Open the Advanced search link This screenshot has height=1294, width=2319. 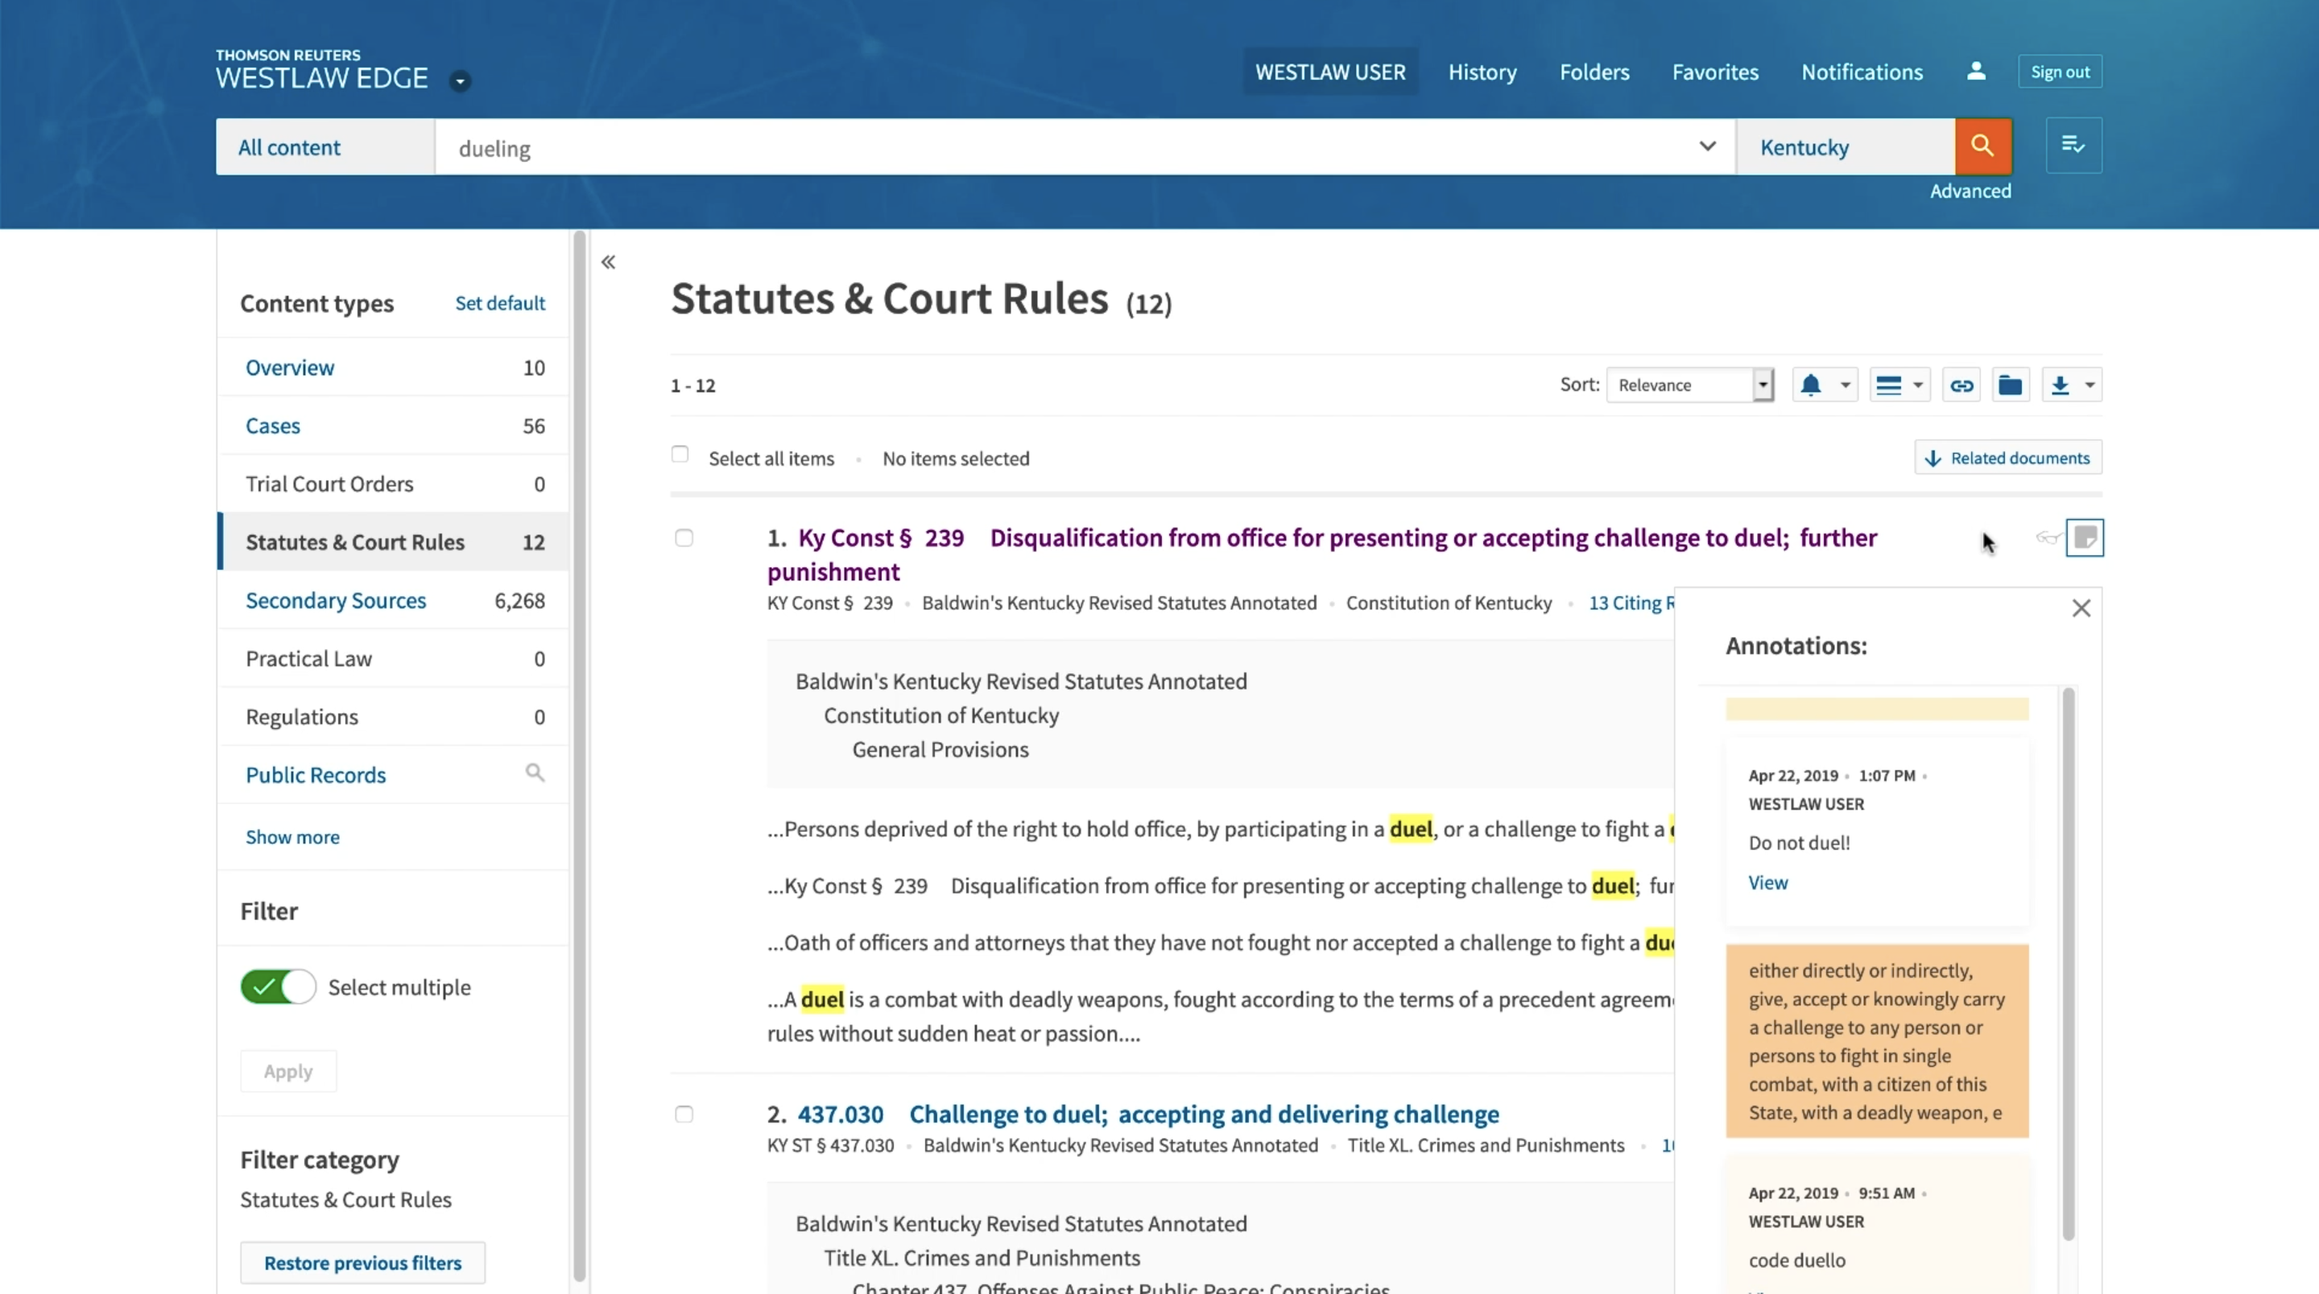1970,191
